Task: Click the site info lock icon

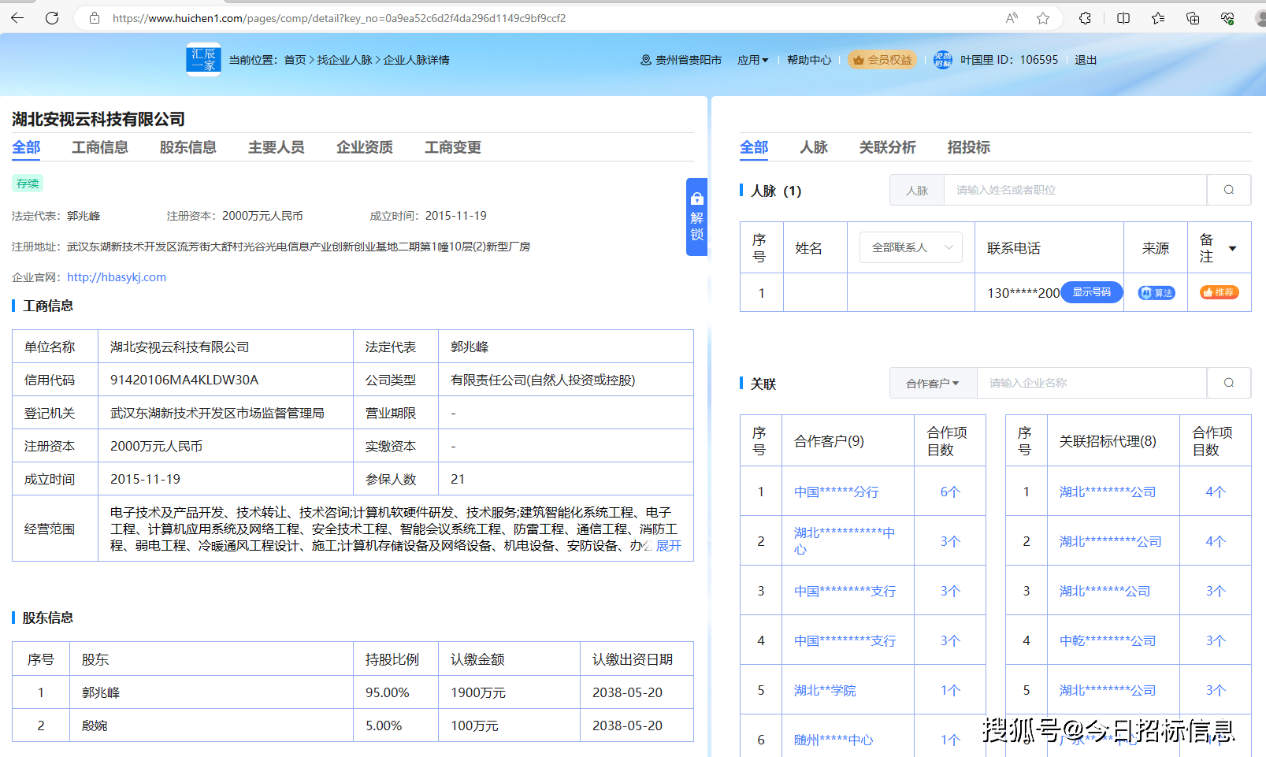Action: [x=95, y=18]
